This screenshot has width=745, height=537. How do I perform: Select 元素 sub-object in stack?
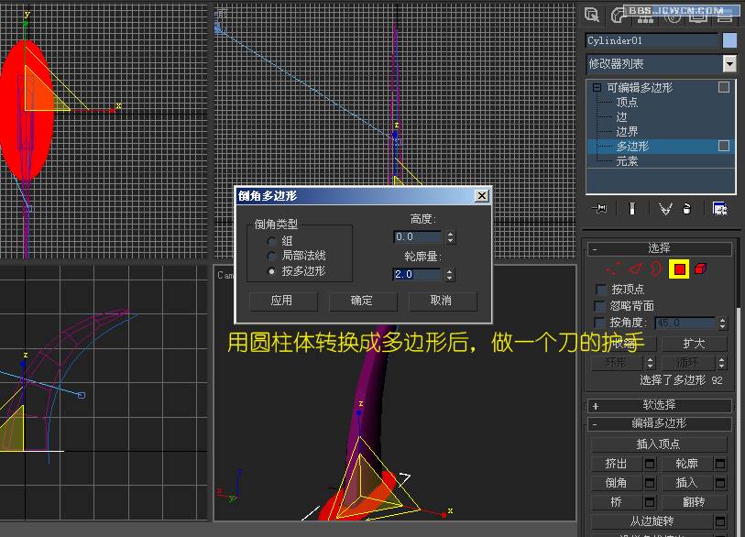point(627,161)
